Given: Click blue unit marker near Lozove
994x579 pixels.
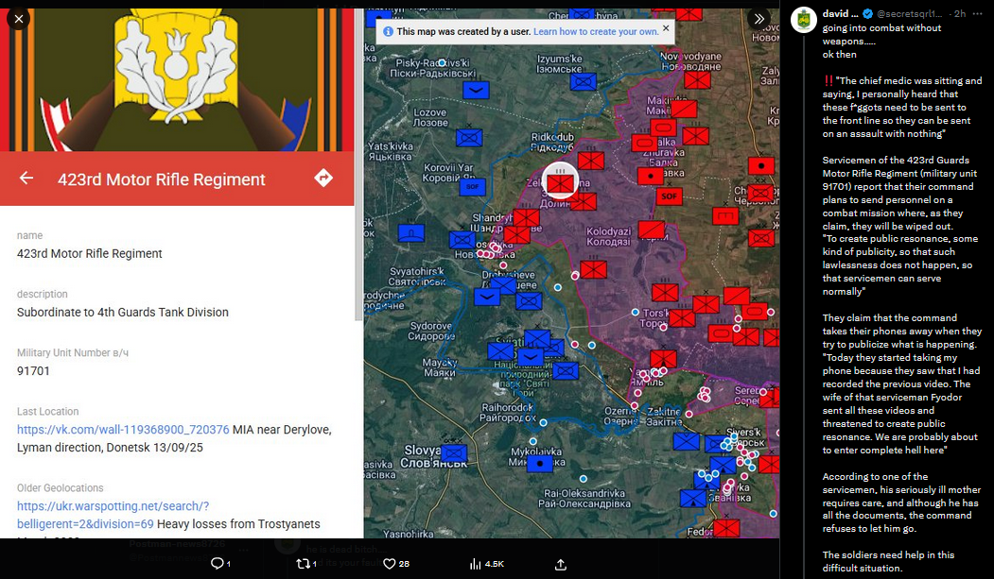Looking at the screenshot, I should click(x=469, y=137).
